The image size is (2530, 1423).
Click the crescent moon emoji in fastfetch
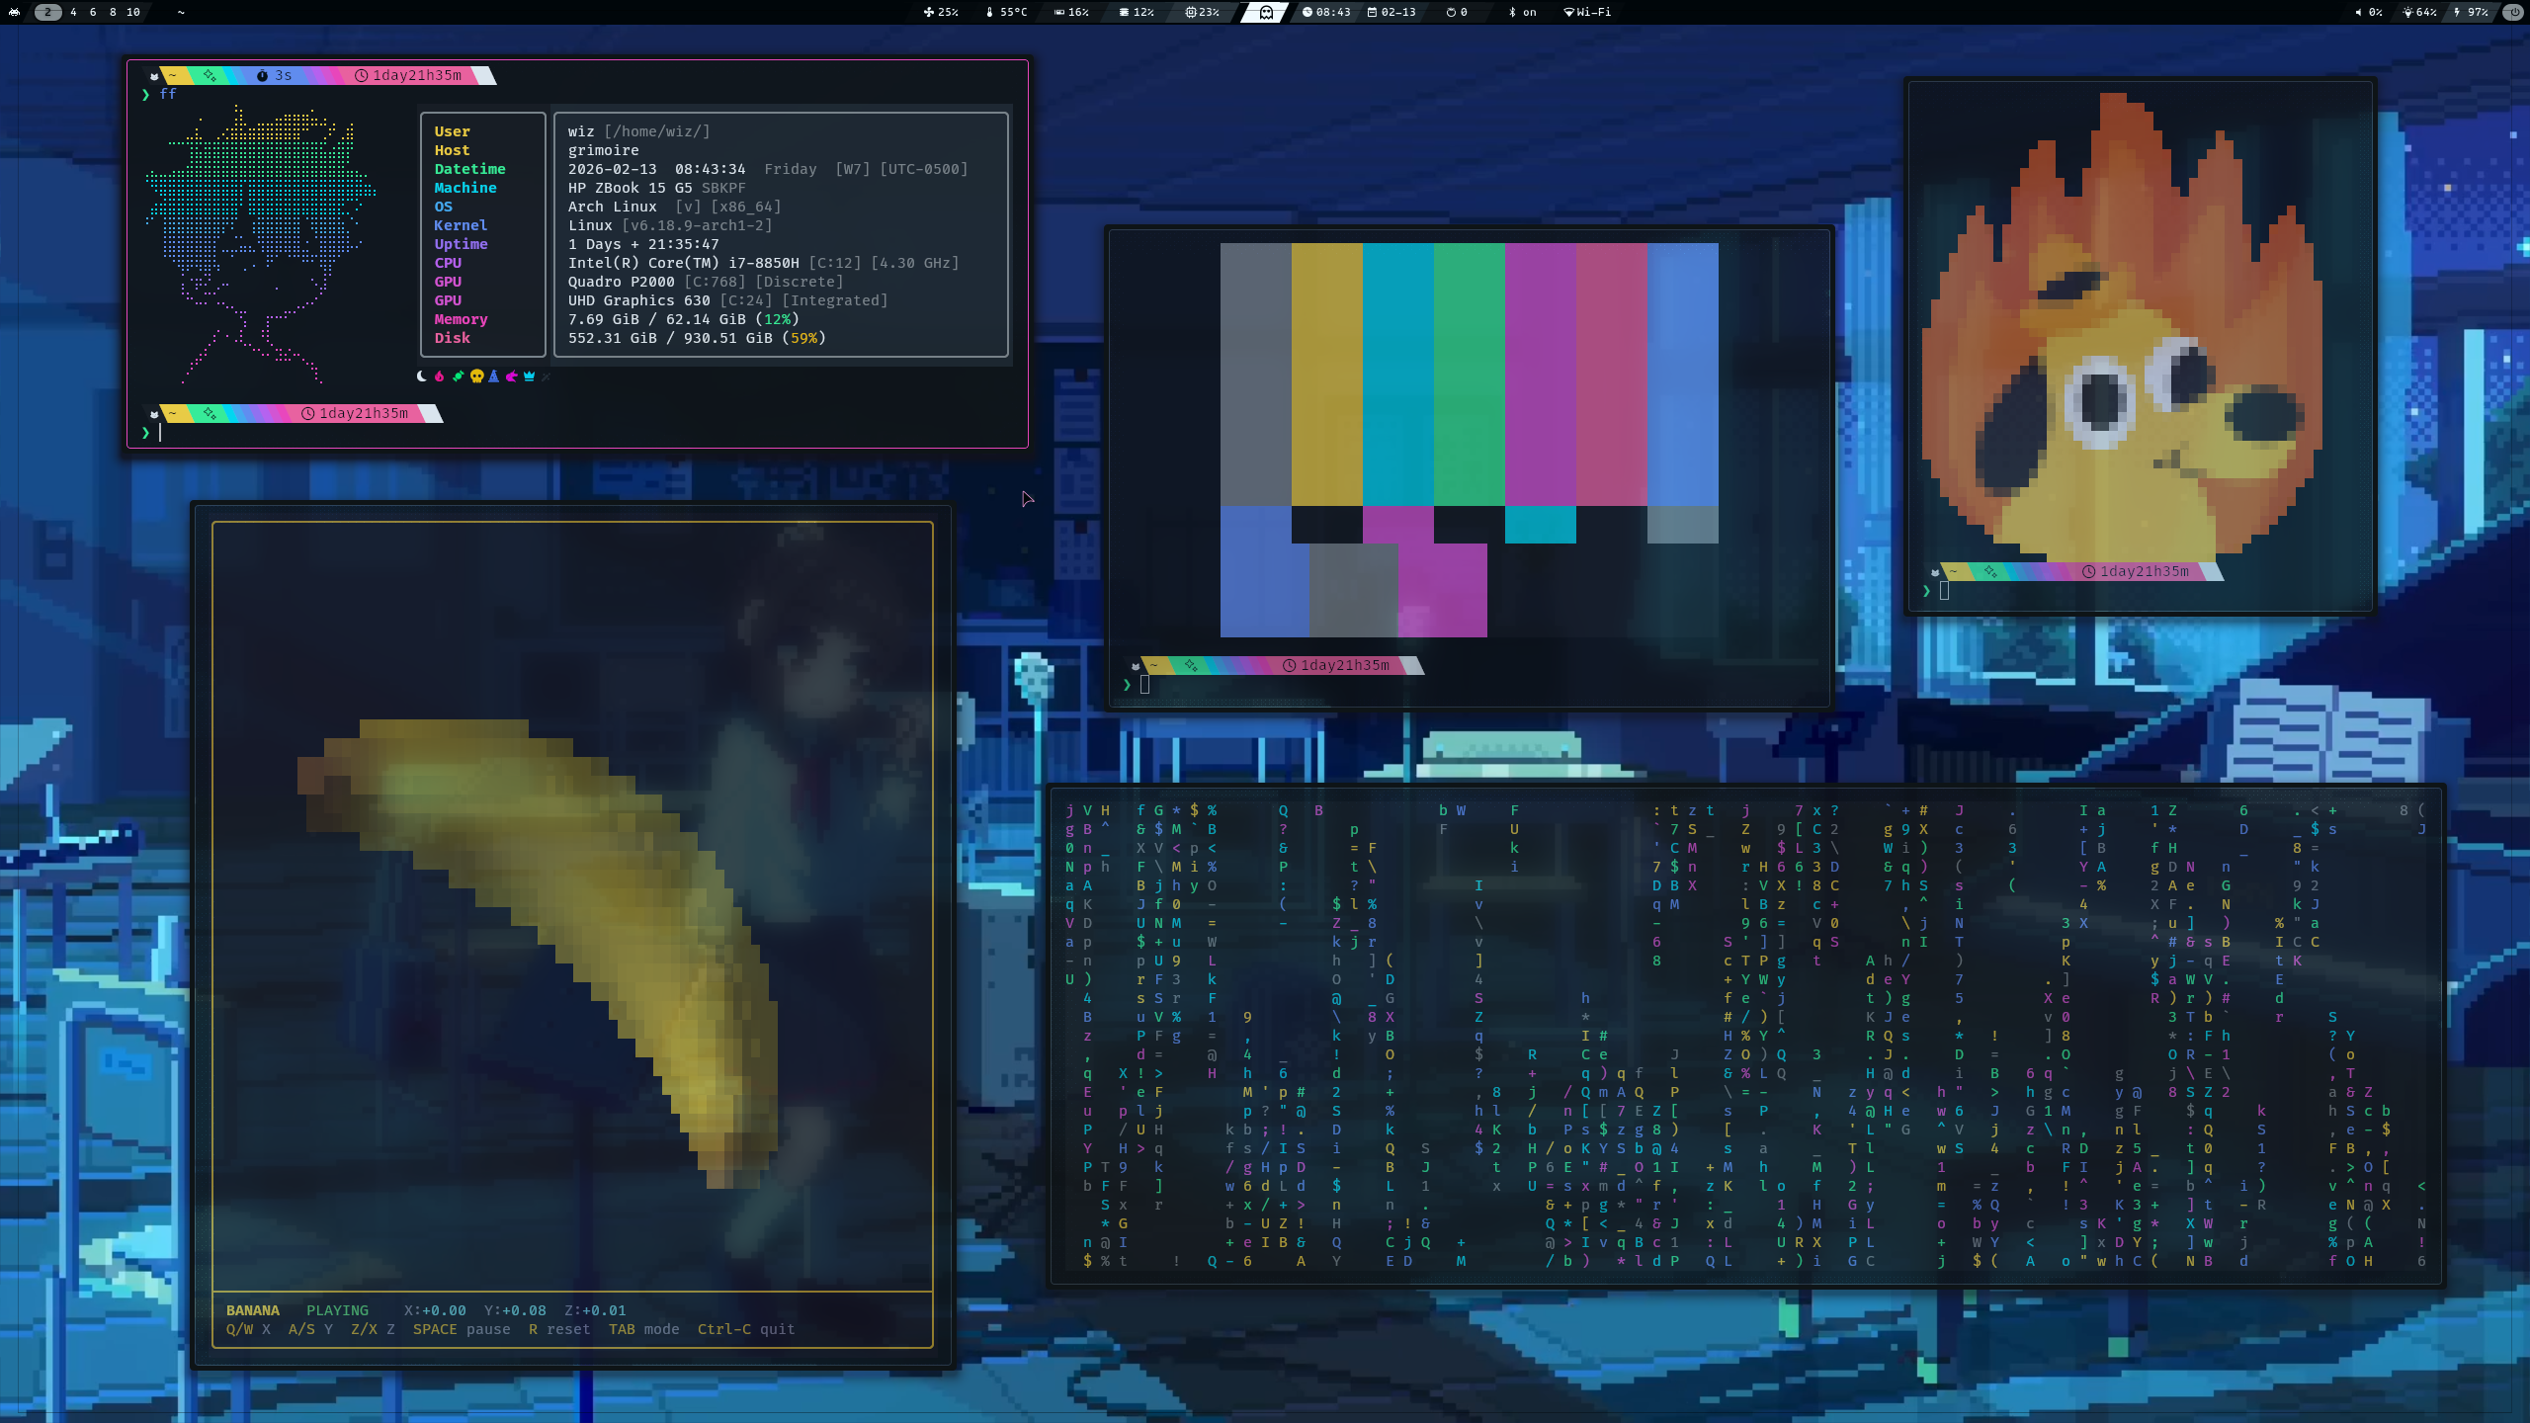click(422, 377)
